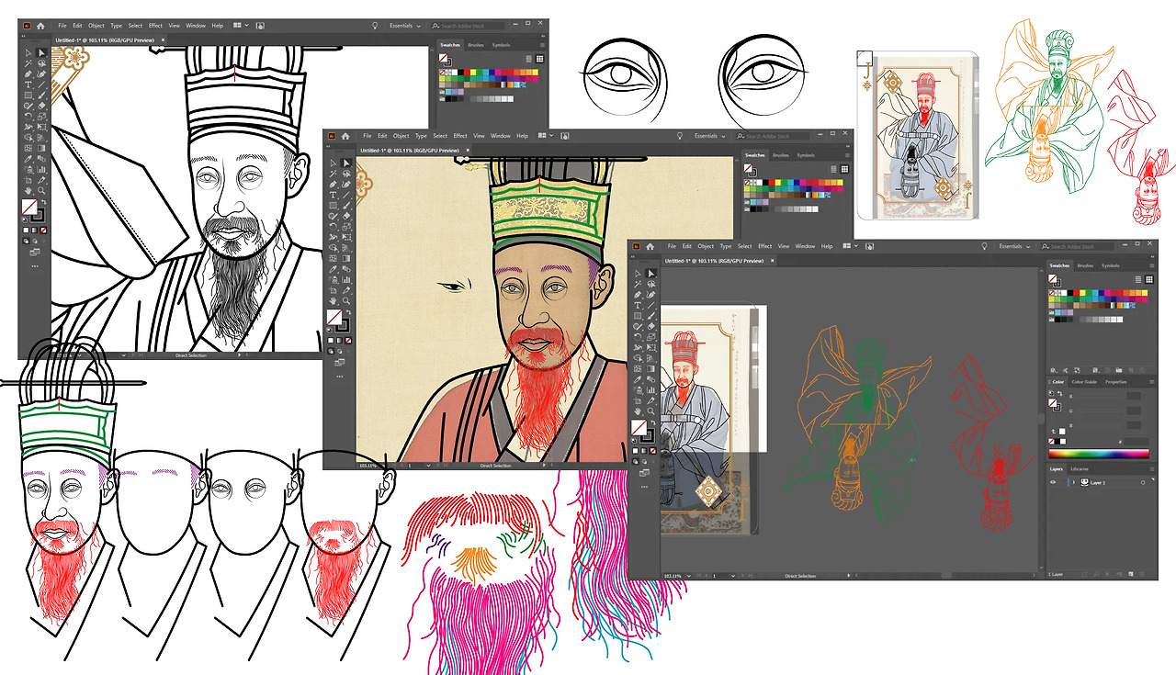Open Brushes tab in the line-art window
This screenshot has width=1176, height=675.
click(476, 45)
